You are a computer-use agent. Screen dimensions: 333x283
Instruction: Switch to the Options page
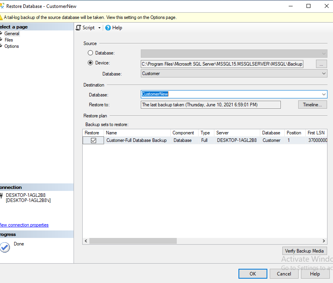tap(11, 46)
